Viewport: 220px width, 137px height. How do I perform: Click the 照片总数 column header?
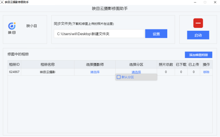166,65
